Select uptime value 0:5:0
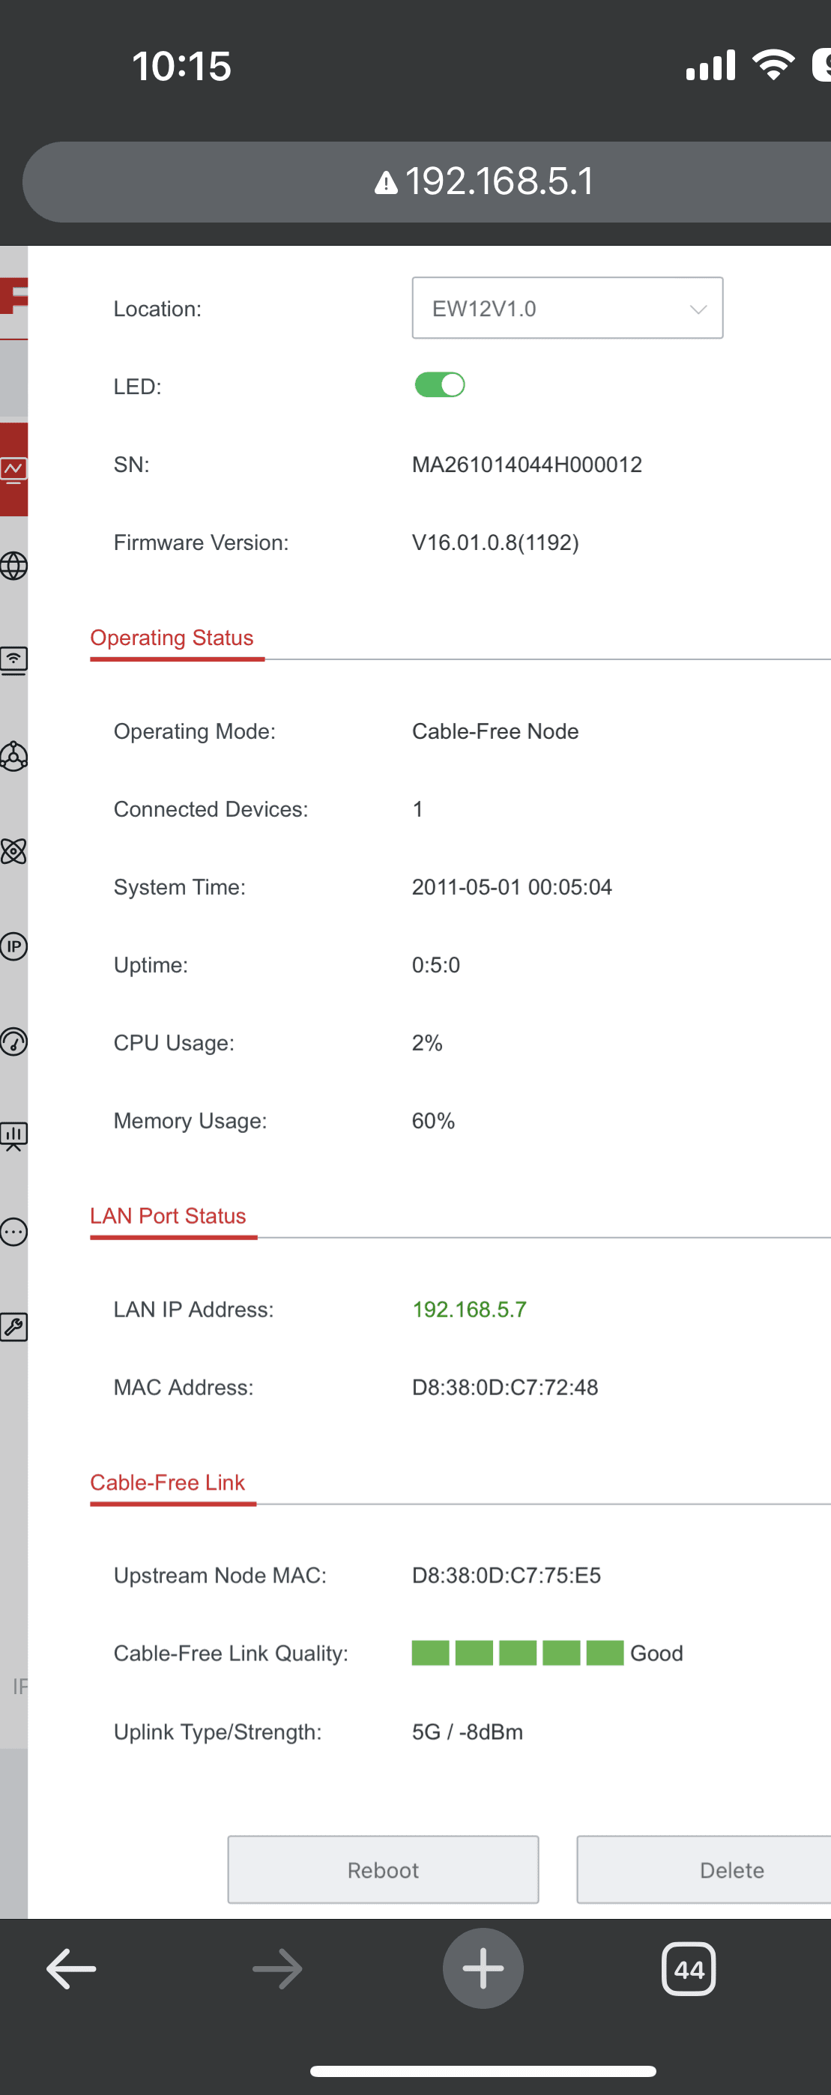 coord(436,965)
